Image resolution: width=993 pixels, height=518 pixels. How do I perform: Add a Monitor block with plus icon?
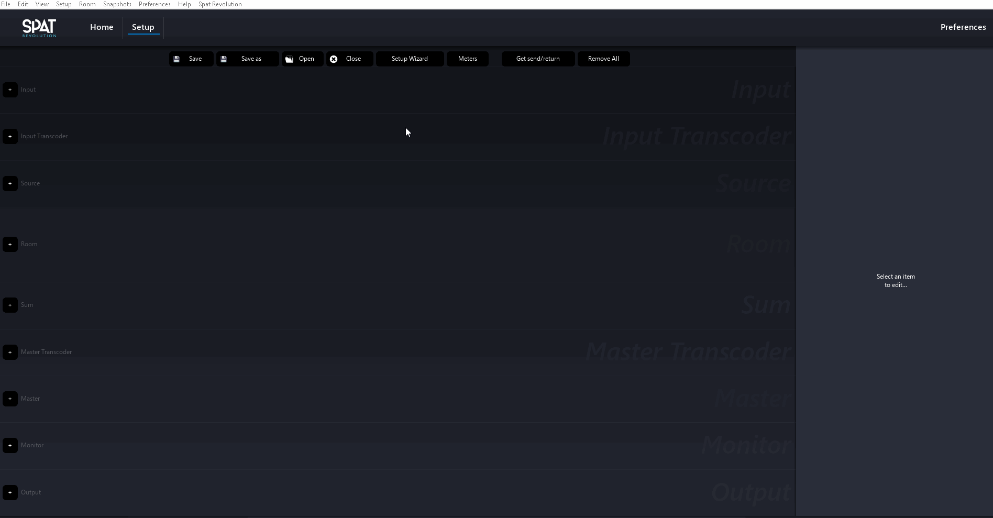pyautogui.click(x=10, y=445)
